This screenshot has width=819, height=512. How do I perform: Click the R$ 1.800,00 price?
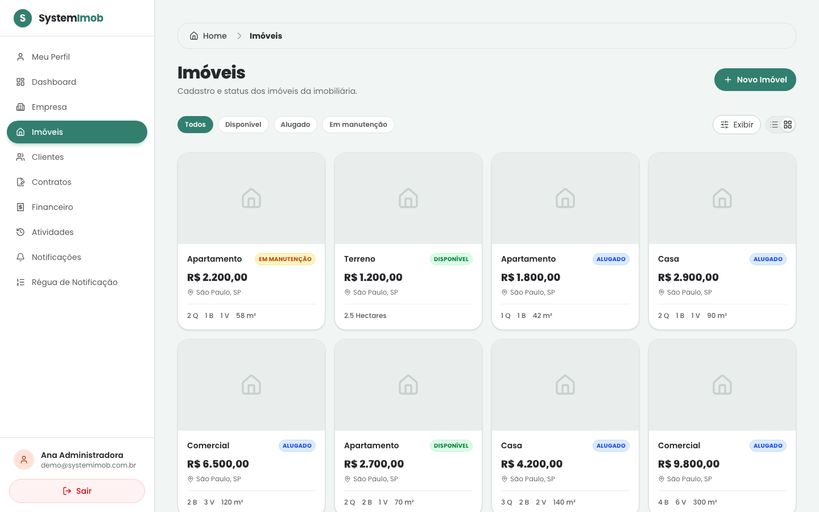coord(531,278)
